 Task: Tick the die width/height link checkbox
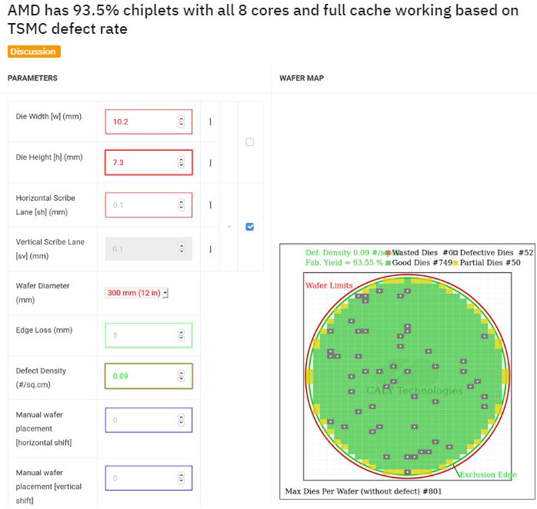(250, 141)
